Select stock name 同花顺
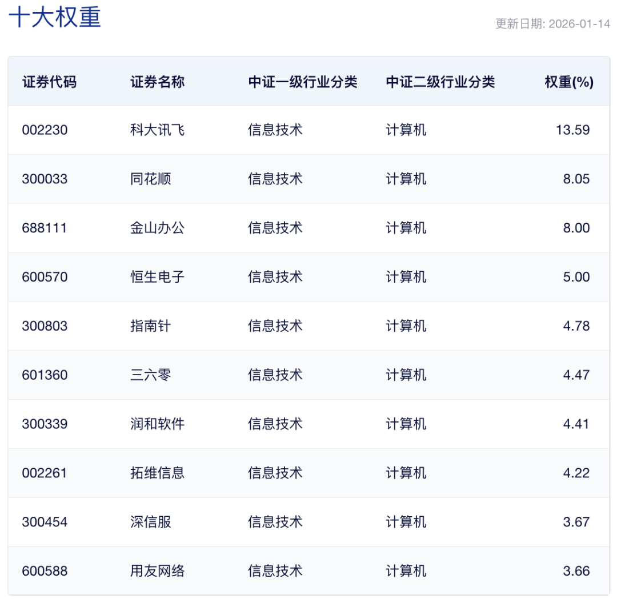The height and width of the screenshot is (599, 617). pos(151,179)
